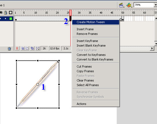Open the 78% zoom dropdown arrow

(x=155, y=5)
